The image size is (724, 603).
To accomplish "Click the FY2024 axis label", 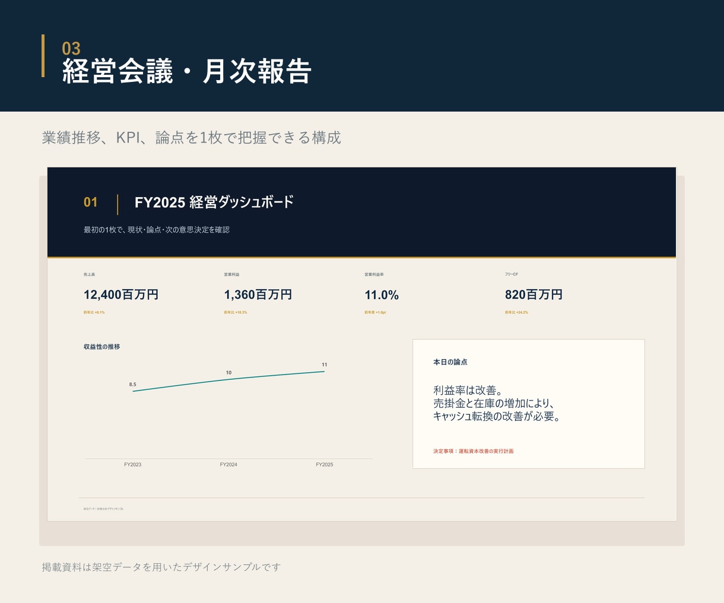I will (228, 465).
